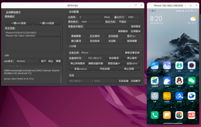201x127 pixels.
Task: Toggle the 后台录制 checkbox
Action: click(88, 36)
